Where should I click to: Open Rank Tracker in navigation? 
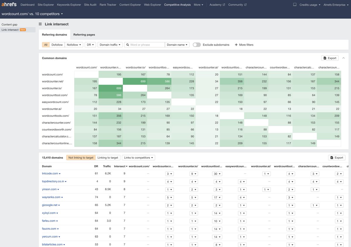[108, 5]
